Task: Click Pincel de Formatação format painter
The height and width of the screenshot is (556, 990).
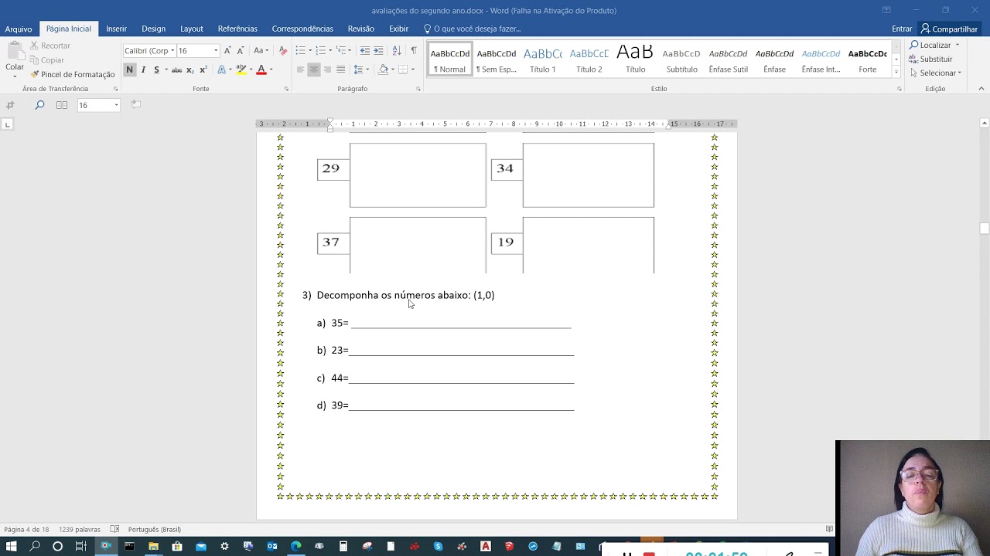Action: tap(73, 74)
